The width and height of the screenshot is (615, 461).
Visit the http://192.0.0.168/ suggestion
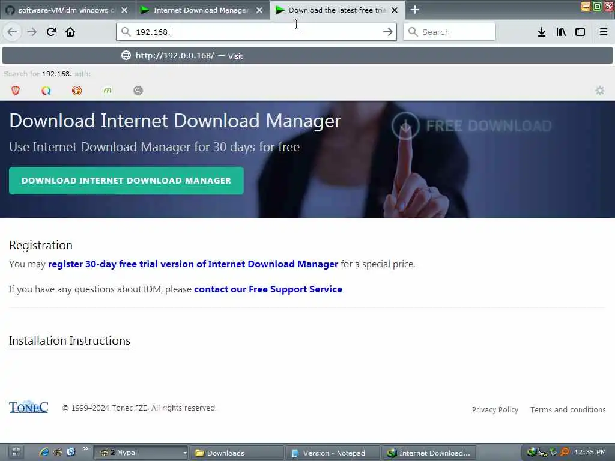307,56
